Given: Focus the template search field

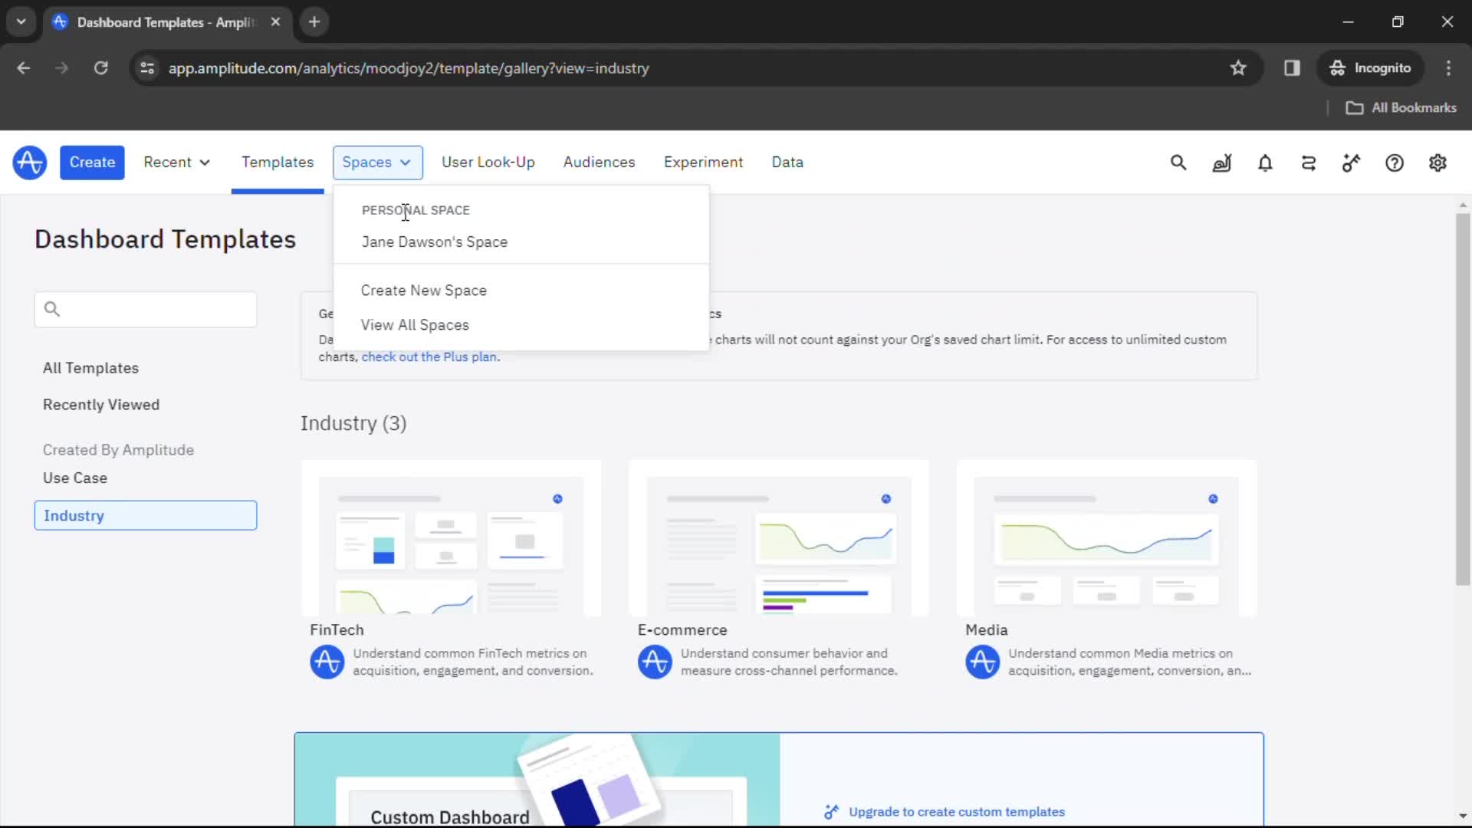Looking at the screenshot, I should (x=146, y=310).
